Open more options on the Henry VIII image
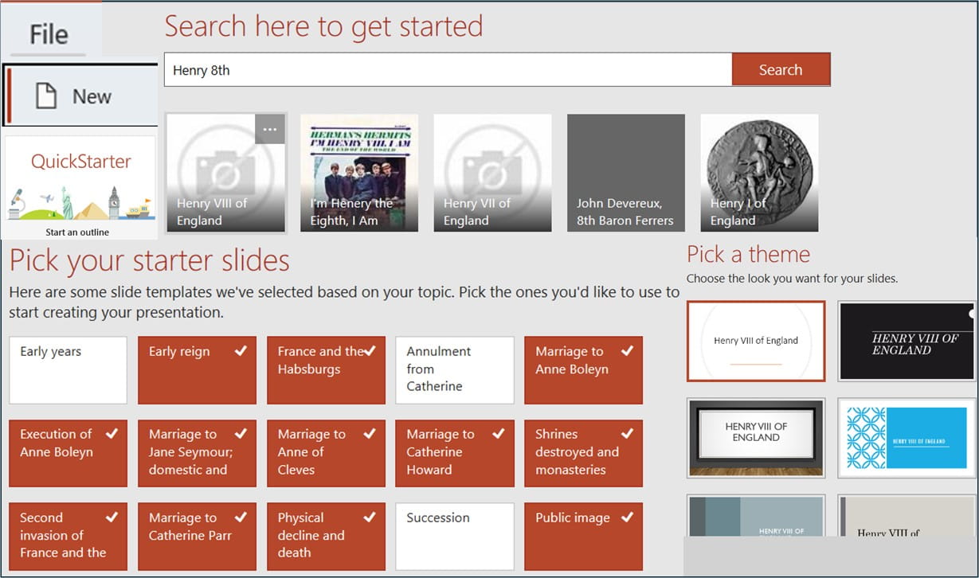This screenshot has width=979, height=578. [269, 129]
